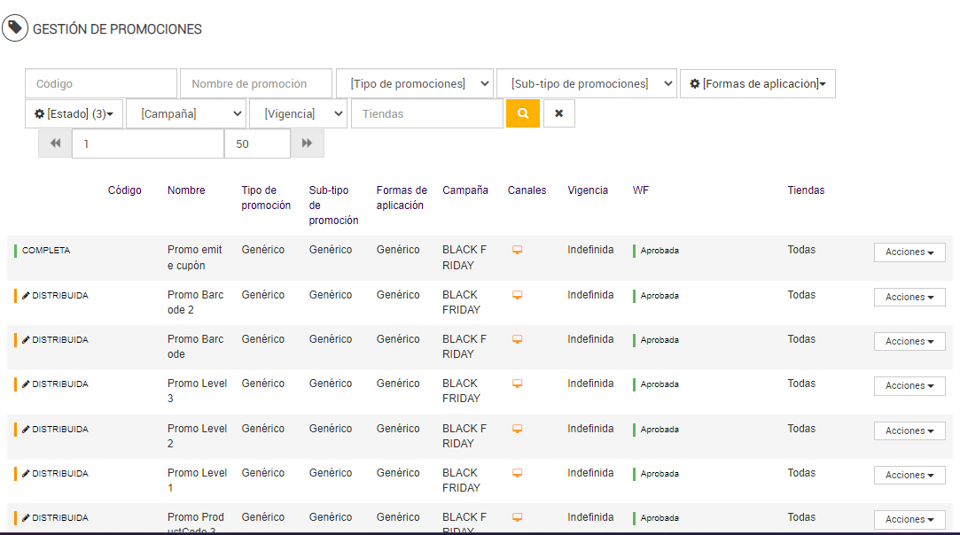
Task: Click pencil icon beside DISTRIBUIDA for Promo ProductCode
Action: [26, 518]
